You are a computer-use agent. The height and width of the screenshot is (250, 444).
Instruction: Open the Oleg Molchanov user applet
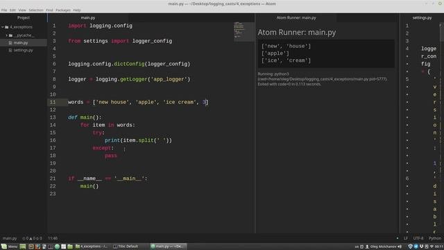point(381,247)
